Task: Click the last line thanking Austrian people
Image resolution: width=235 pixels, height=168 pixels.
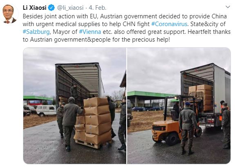Action: click(x=96, y=40)
